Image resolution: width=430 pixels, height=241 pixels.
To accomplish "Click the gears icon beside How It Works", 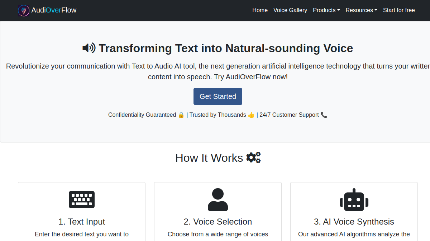I will (x=254, y=157).
